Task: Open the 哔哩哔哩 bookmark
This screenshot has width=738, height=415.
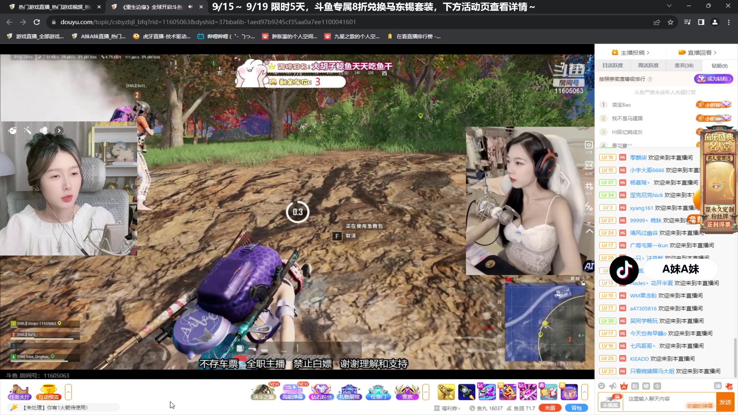Action: (x=226, y=37)
